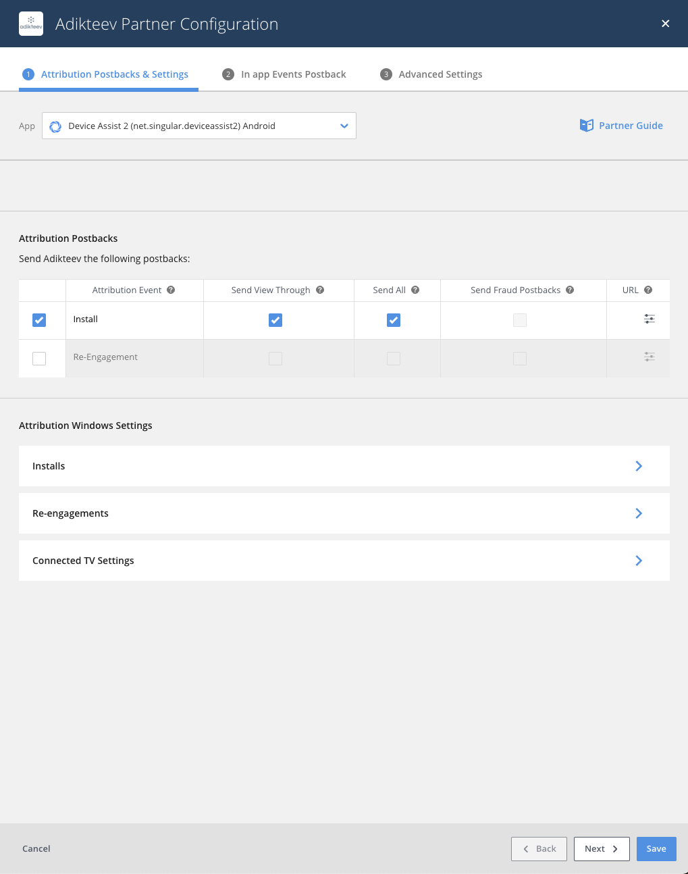Image resolution: width=688 pixels, height=874 pixels.
Task: Click help icon next to Send View Through
Action: 320,290
